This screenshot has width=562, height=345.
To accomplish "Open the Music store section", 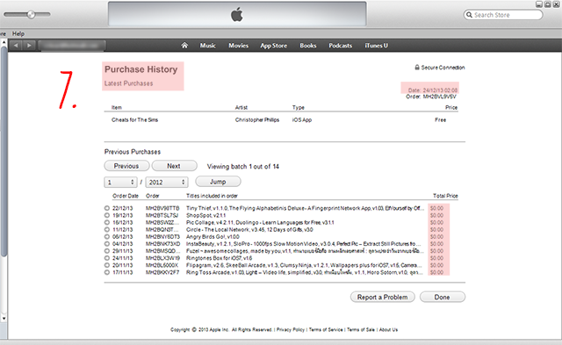I will (x=208, y=46).
